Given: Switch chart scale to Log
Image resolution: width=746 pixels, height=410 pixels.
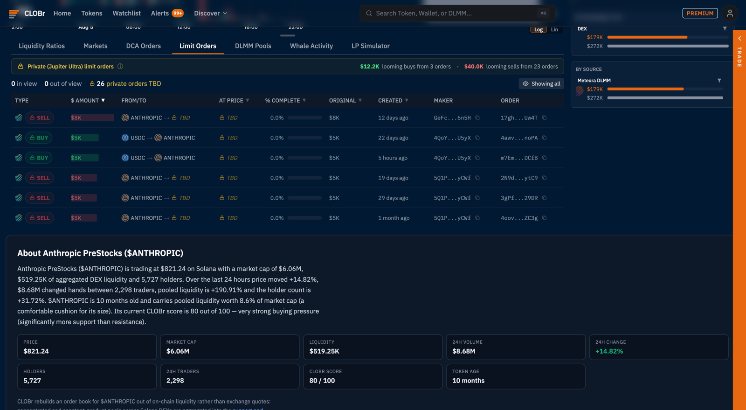Looking at the screenshot, I should click(539, 29).
